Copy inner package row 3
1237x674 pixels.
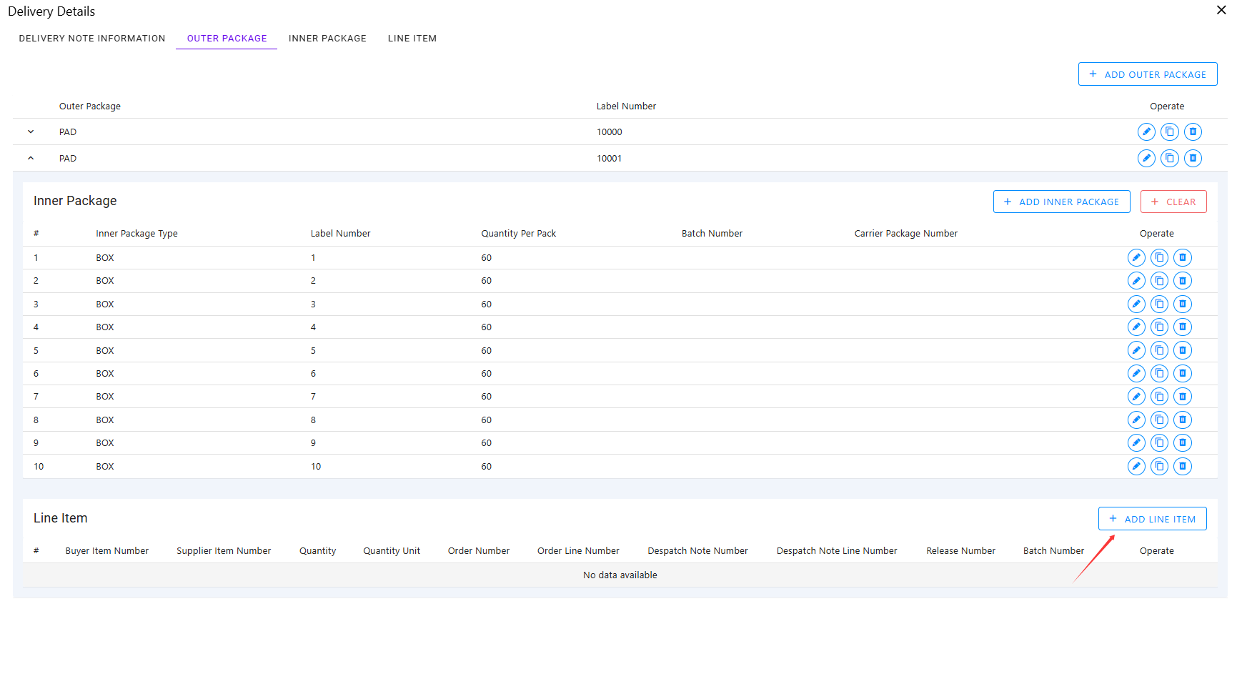pyautogui.click(x=1159, y=304)
